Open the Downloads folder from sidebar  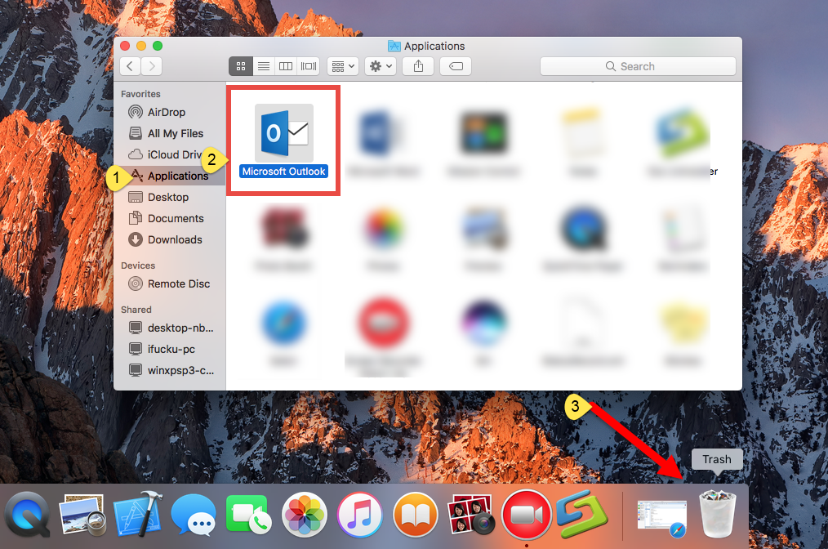pos(176,239)
